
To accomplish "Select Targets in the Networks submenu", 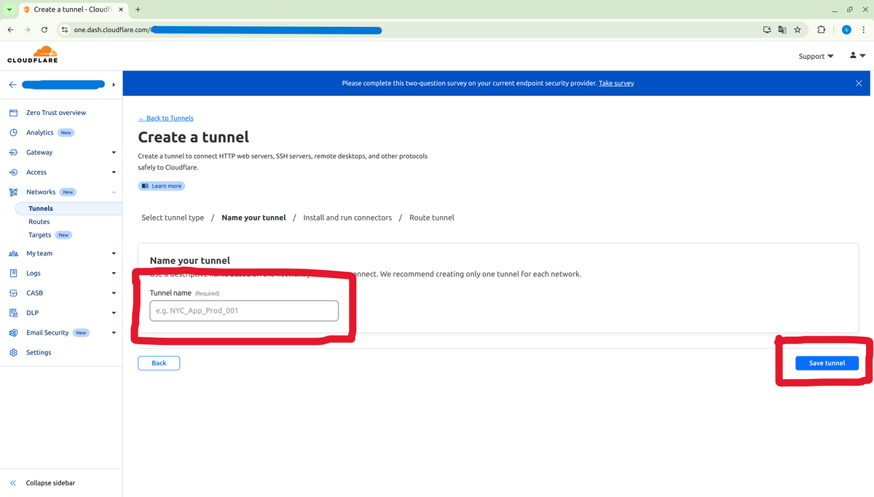I will tap(40, 235).
